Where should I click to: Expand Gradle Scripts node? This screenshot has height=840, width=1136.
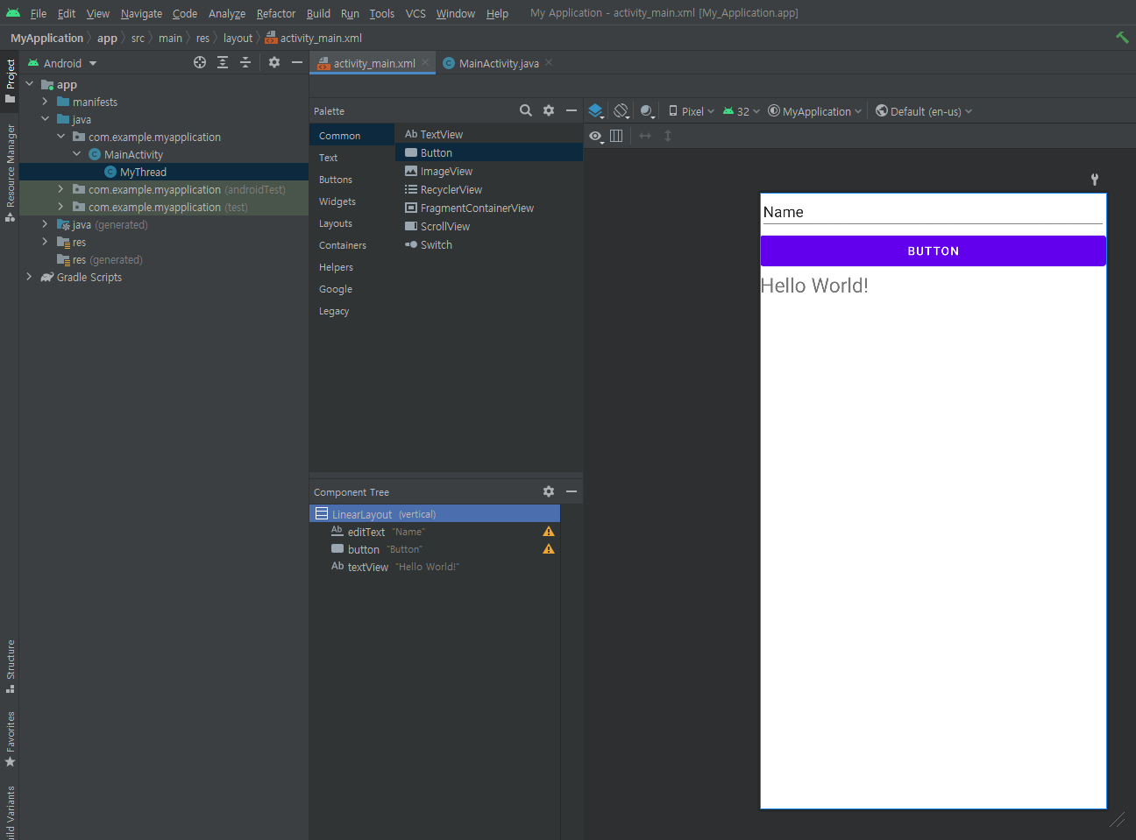tap(30, 277)
